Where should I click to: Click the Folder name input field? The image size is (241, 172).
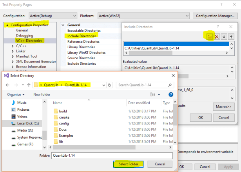pos(112,156)
